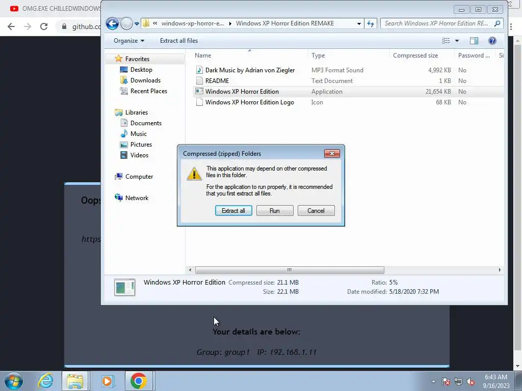Screen dimensions: 522x391
Task: Open Internet Explorer from the taskbar
Action: point(45,381)
